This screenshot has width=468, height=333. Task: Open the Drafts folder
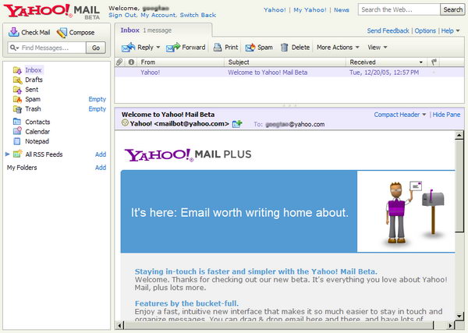(34, 80)
